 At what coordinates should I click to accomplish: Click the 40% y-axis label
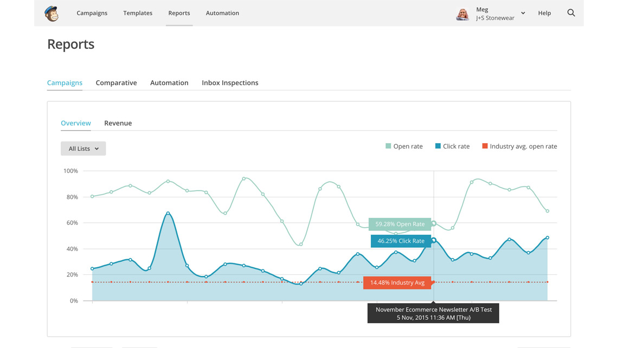coord(72,249)
